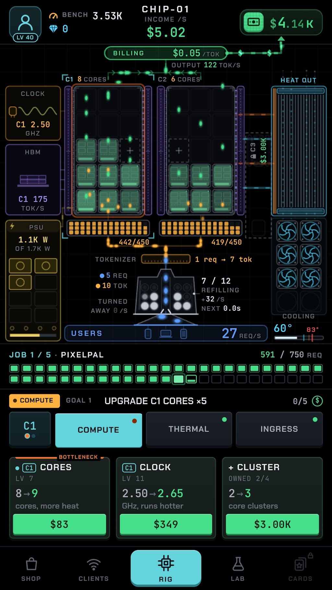Tap the C2 6 CORES label
The image size is (332, 590).
tap(179, 79)
